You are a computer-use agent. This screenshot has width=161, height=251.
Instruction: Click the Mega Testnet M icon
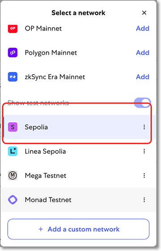pyautogui.click(x=13, y=176)
